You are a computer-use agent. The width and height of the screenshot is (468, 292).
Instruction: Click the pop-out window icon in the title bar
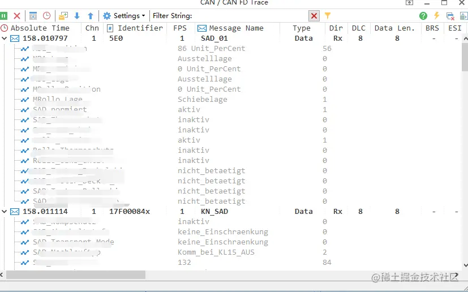[409, 3]
